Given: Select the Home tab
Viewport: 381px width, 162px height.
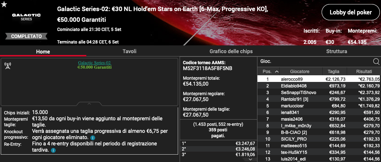Looking at the screenshot, I should [43, 52].
